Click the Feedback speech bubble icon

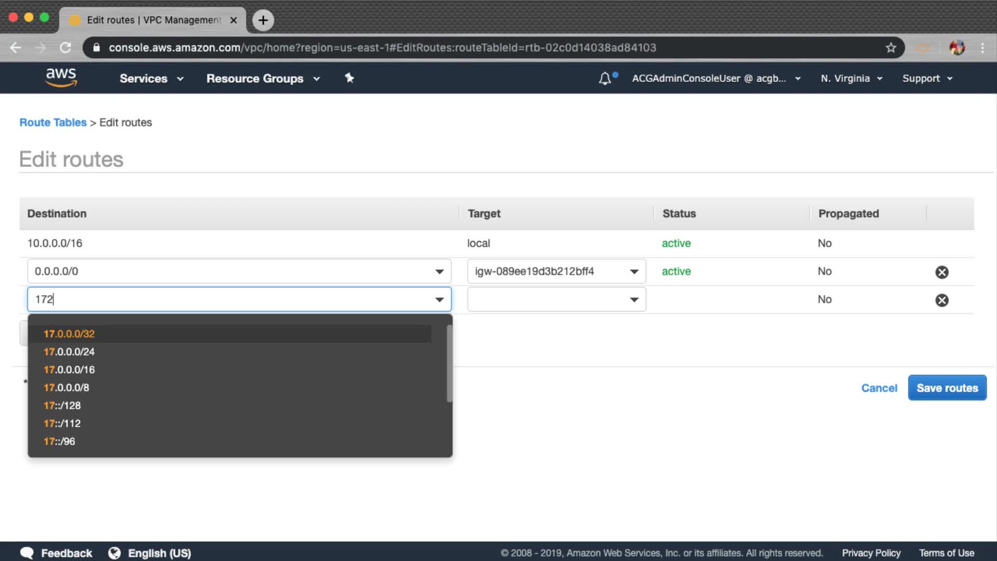pos(27,553)
